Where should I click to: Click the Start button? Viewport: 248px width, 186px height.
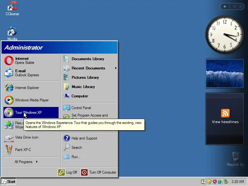point(9,182)
